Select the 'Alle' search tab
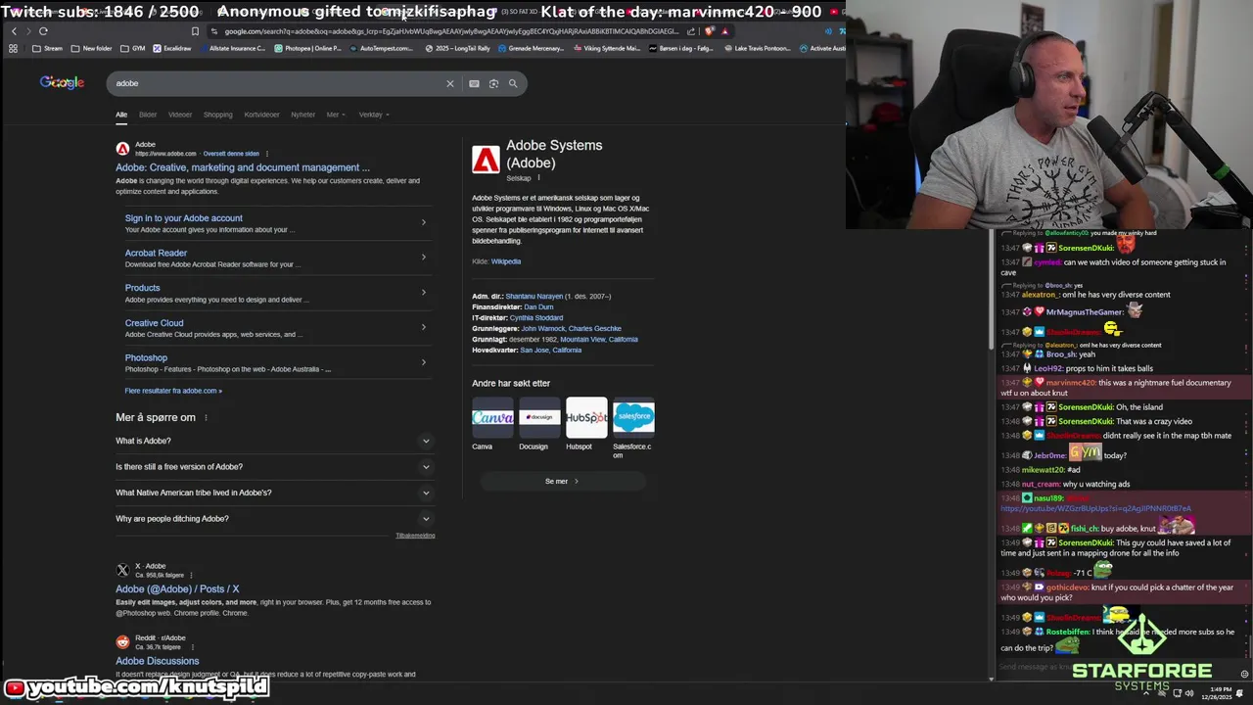The image size is (1253, 705). [x=121, y=115]
